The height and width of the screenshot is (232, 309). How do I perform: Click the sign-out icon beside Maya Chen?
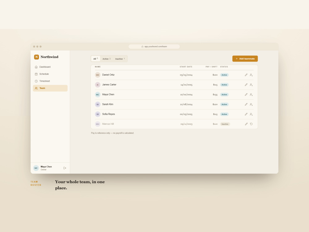[x=65, y=168]
